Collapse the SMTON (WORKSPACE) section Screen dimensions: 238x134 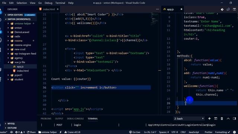(20, 19)
